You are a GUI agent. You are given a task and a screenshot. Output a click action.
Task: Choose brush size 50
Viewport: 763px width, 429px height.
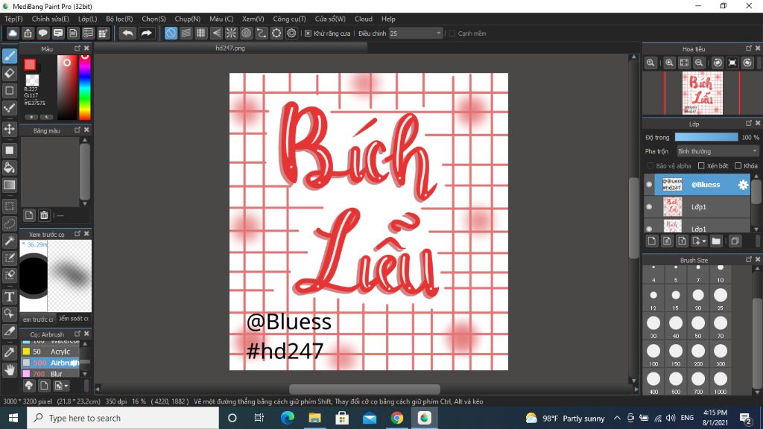click(x=698, y=326)
